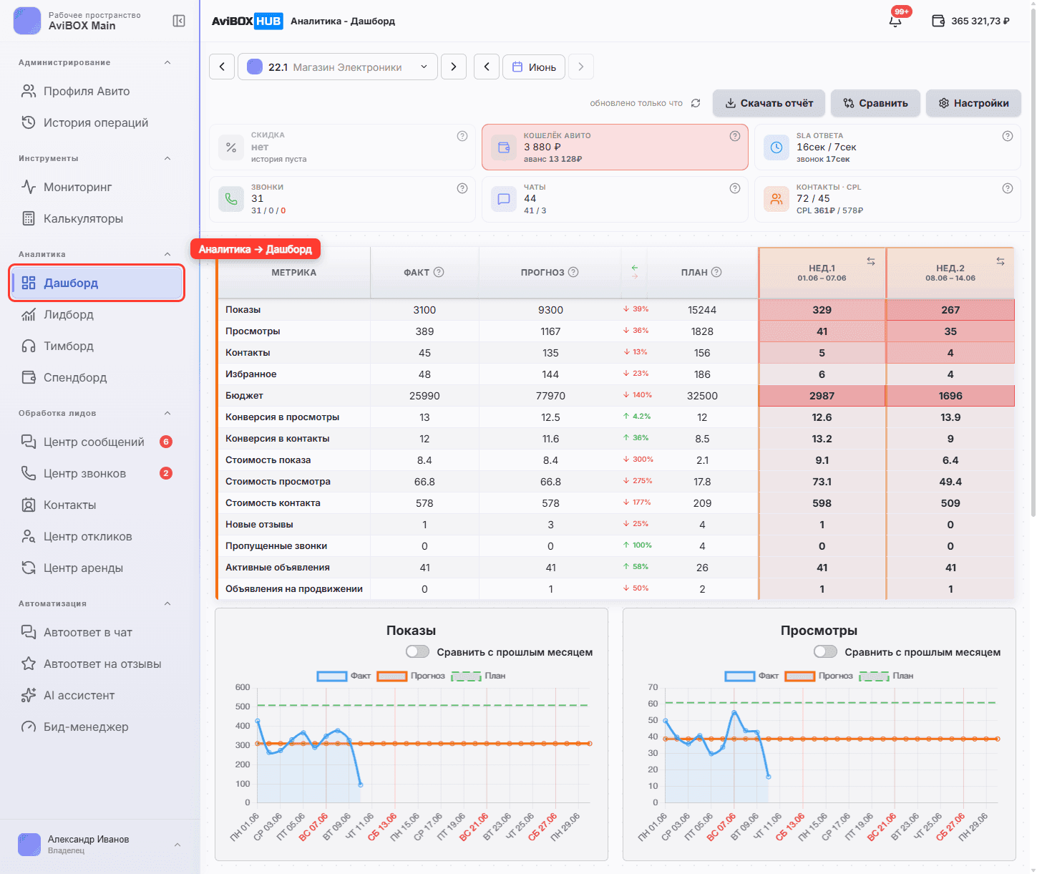Open help icon on Кошелёк Авито card
Screen dimensions: 1037x874
(x=734, y=136)
